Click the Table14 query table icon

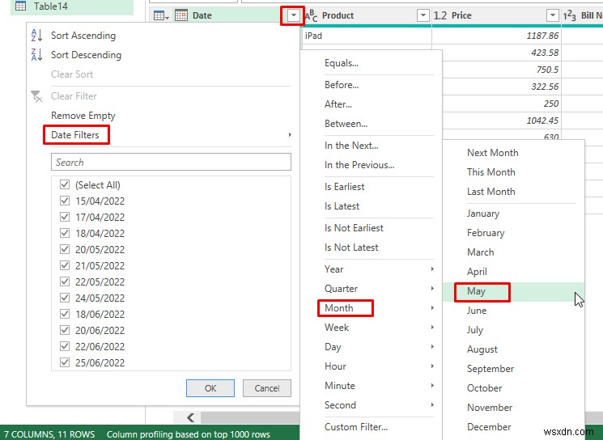click(20, 6)
